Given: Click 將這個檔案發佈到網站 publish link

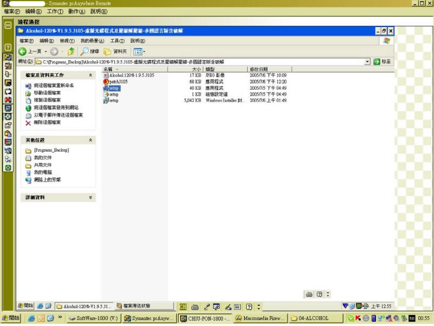Looking at the screenshot, I should point(56,108).
